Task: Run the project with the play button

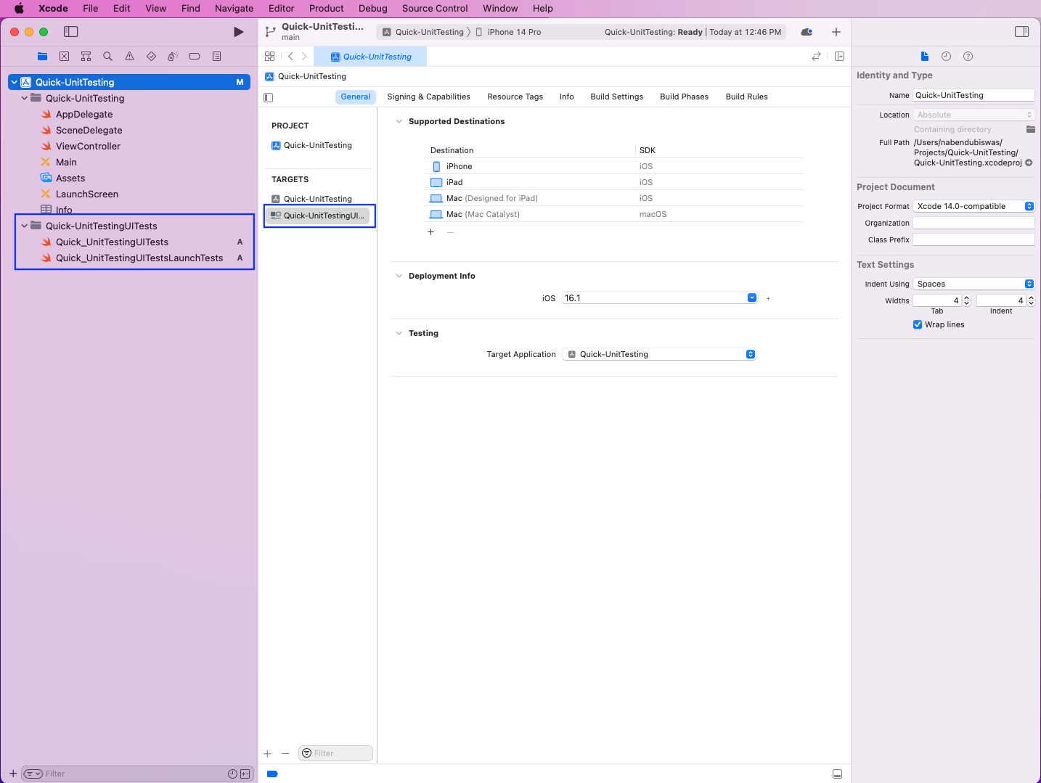Action: pos(238,32)
